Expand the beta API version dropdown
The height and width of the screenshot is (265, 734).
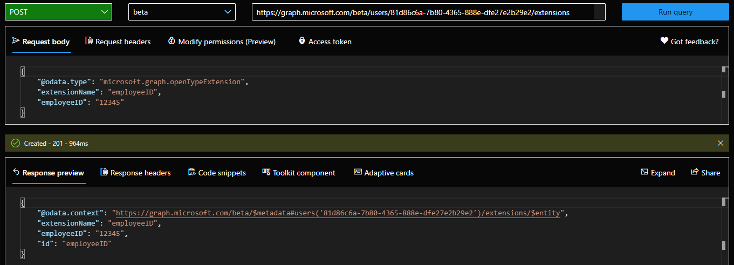tap(182, 12)
